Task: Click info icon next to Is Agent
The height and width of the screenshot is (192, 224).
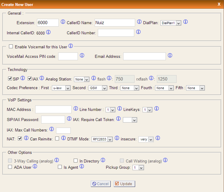Action: click(x=82, y=166)
